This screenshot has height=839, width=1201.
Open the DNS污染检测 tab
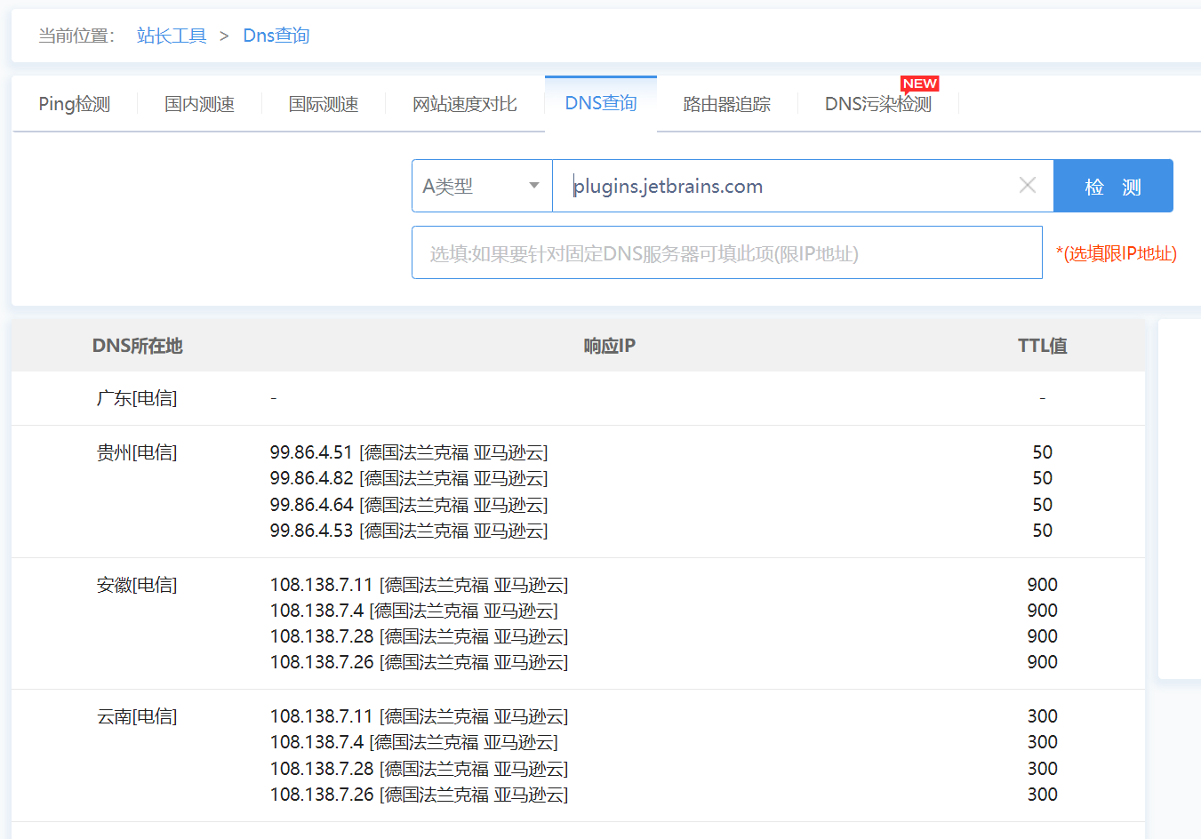[x=877, y=104]
